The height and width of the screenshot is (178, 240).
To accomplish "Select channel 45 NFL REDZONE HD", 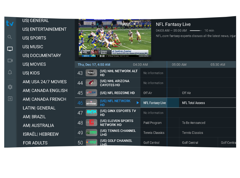I will [x=108, y=93].
